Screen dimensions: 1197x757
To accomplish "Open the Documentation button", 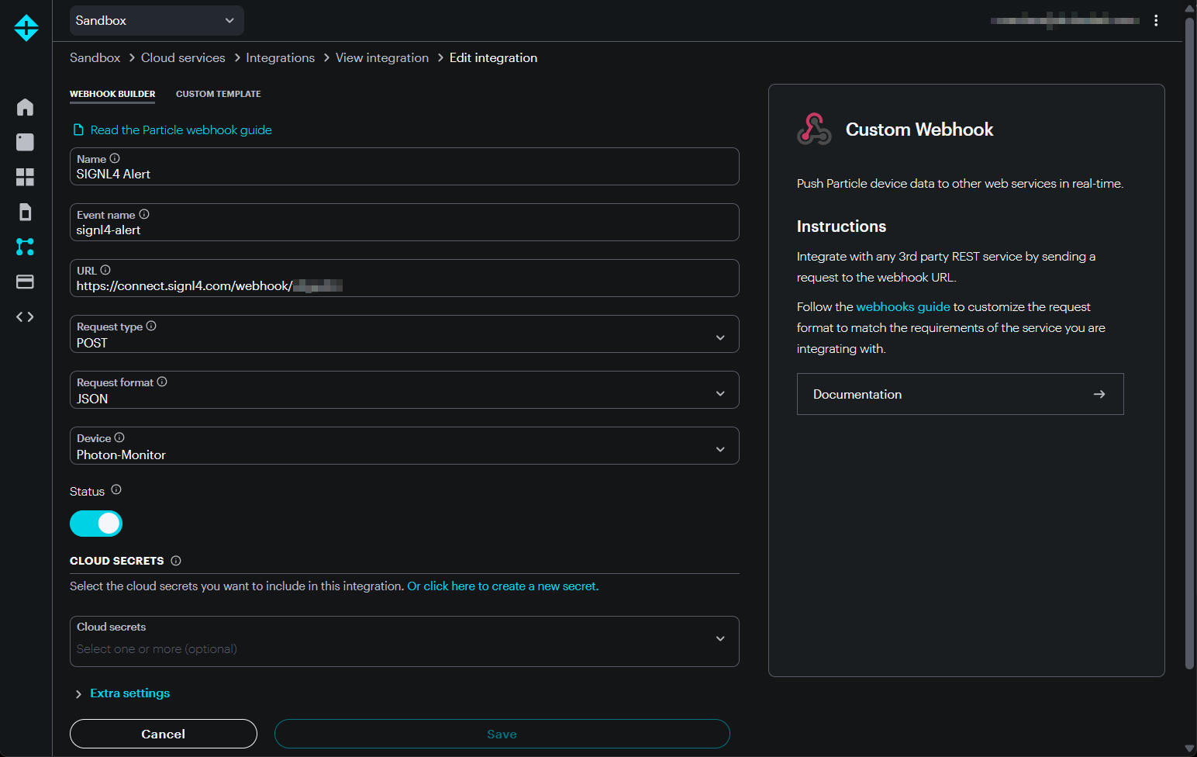I will pos(961,394).
